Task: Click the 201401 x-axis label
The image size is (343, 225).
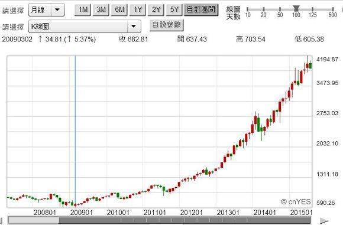Action: (265, 213)
